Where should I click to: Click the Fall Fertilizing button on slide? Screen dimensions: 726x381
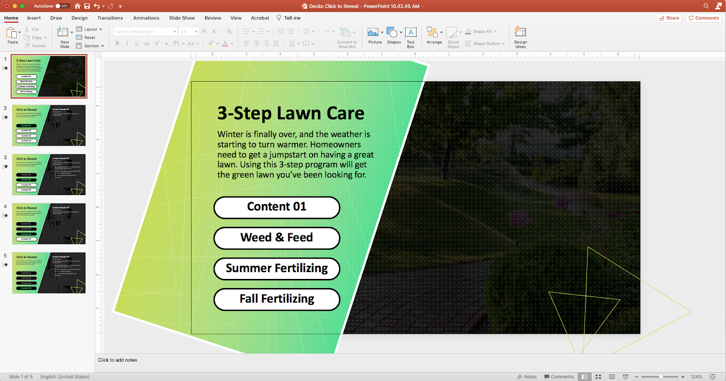point(277,299)
